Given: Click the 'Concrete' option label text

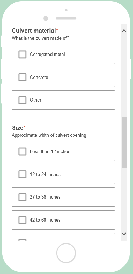Looking at the screenshot, I should click(39, 77).
